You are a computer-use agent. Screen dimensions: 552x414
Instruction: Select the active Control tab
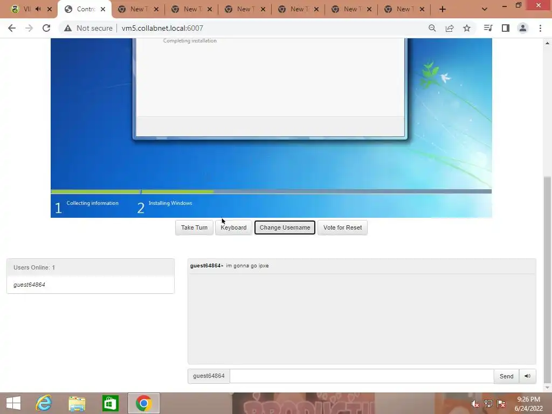coord(85,9)
